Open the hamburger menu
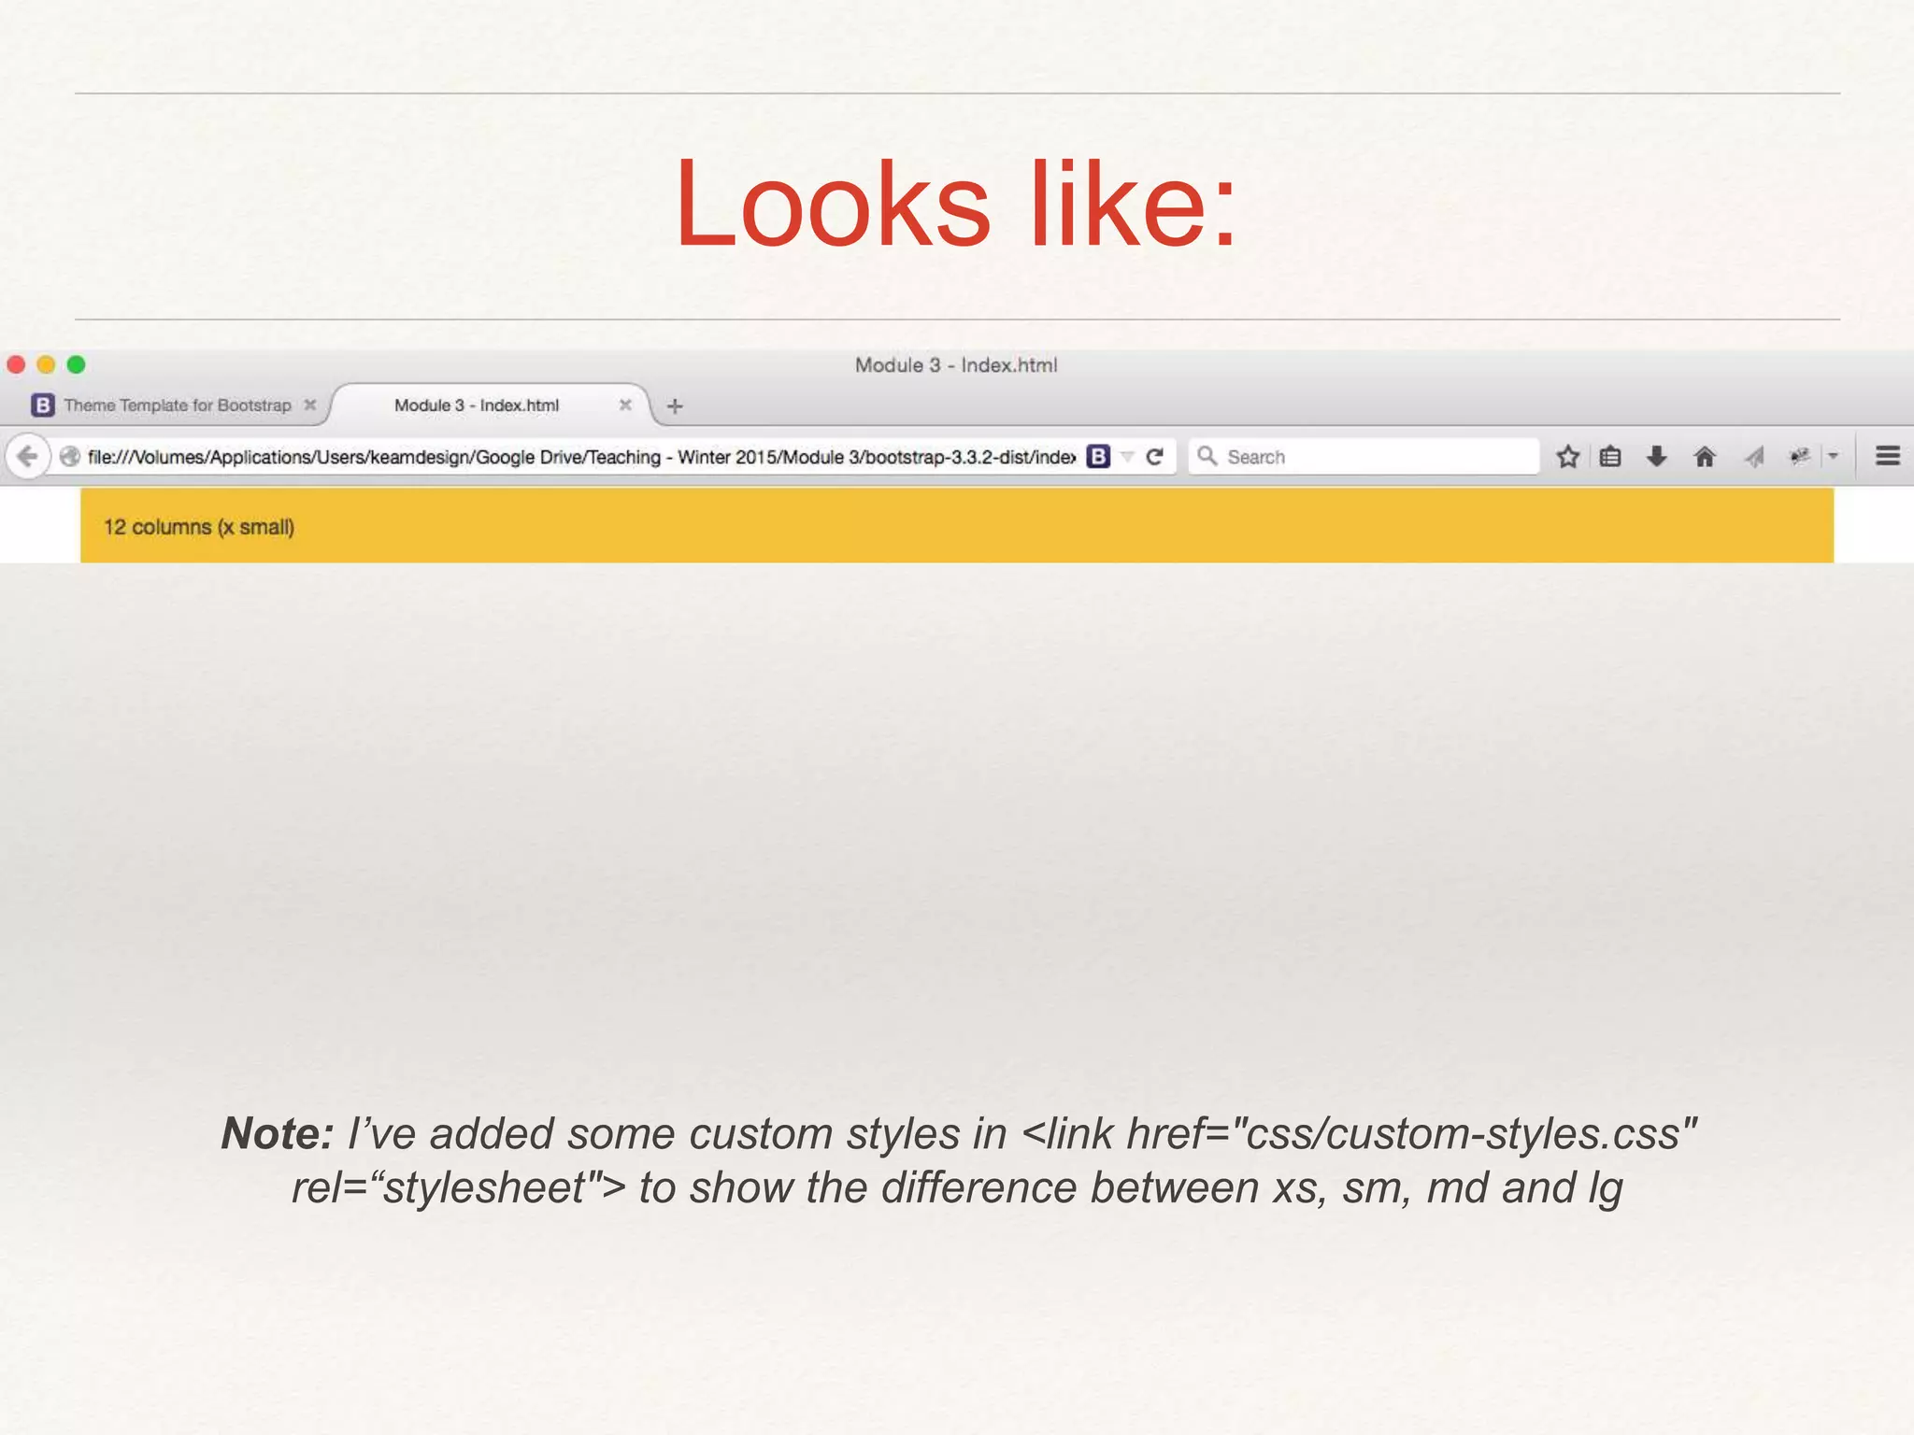Image resolution: width=1914 pixels, height=1435 pixels. pyautogui.click(x=1887, y=456)
